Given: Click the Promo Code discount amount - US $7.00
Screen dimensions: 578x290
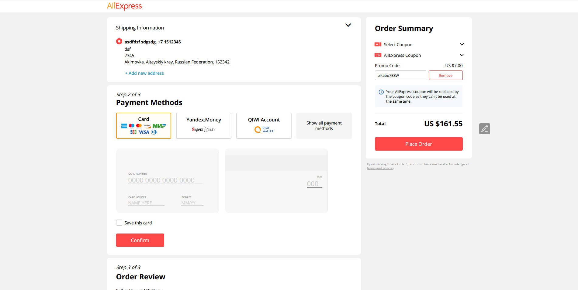Looking at the screenshot, I should click(x=452, y=66).
